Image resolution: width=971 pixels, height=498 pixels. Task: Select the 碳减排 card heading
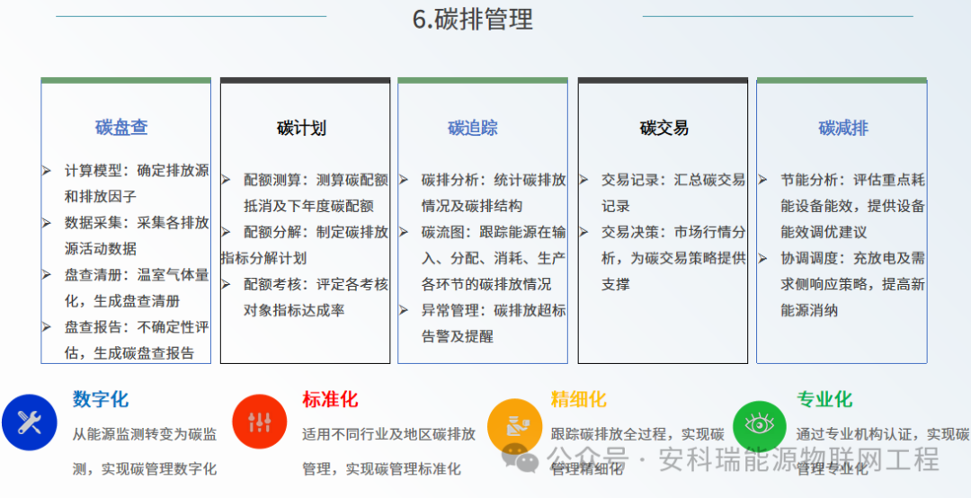(843, 129)
